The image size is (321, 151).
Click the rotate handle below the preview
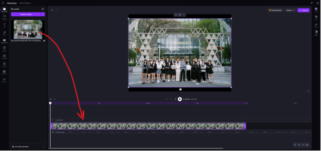click(x=180, y=89)
